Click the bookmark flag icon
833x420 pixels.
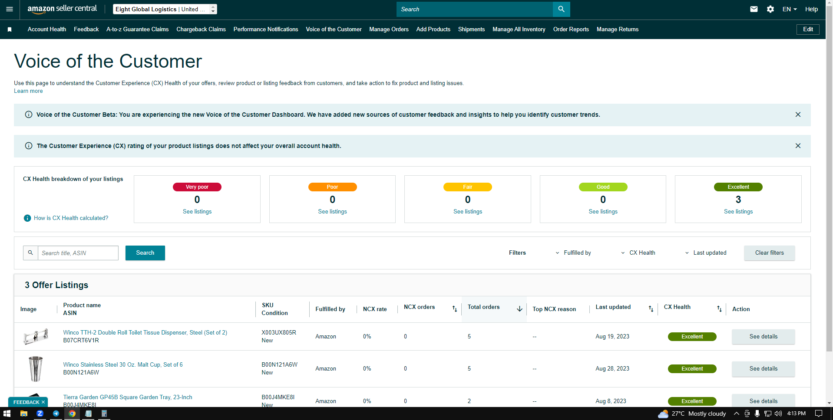pos(10,30)
